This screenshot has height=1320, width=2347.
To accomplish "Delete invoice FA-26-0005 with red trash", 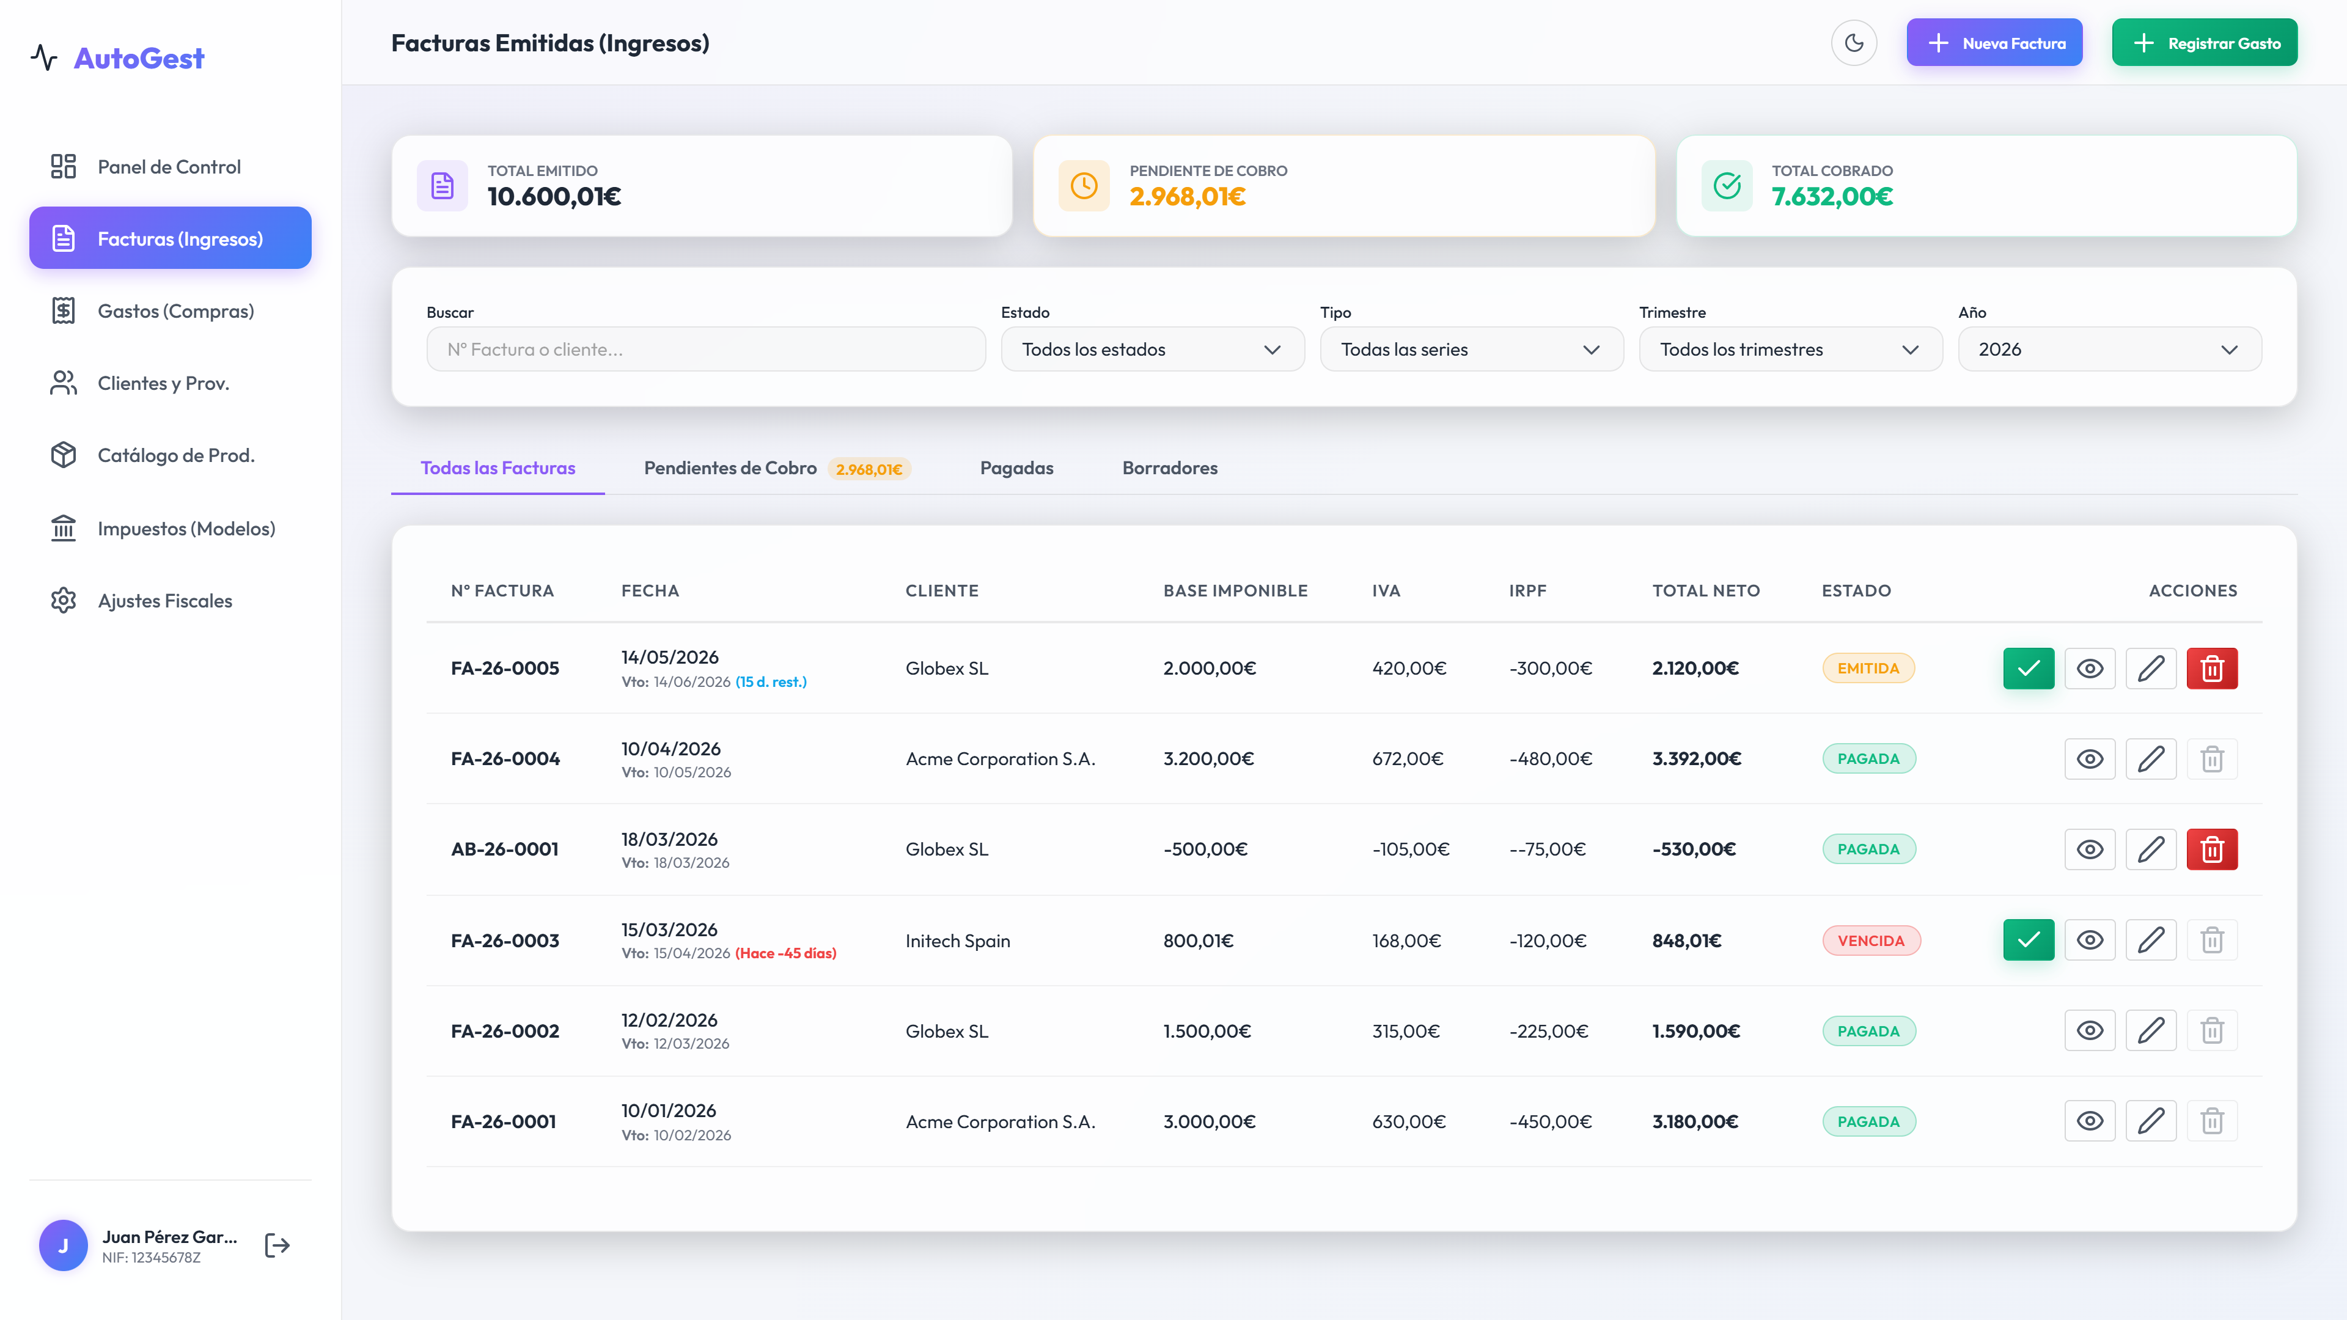I will 2212,669.
